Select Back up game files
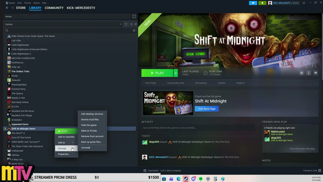Image resolution: width=323 pixels, height=182 pixels. click(92, 142)
